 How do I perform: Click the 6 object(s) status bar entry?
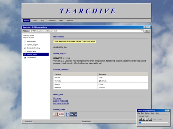(28, 121)
